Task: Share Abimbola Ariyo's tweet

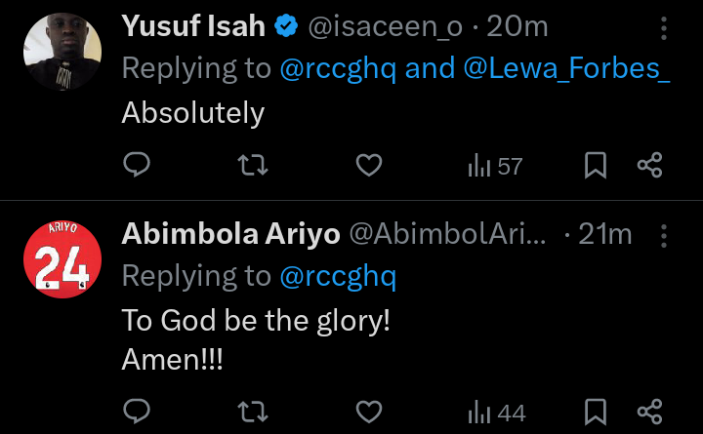Action: point(649,412)
